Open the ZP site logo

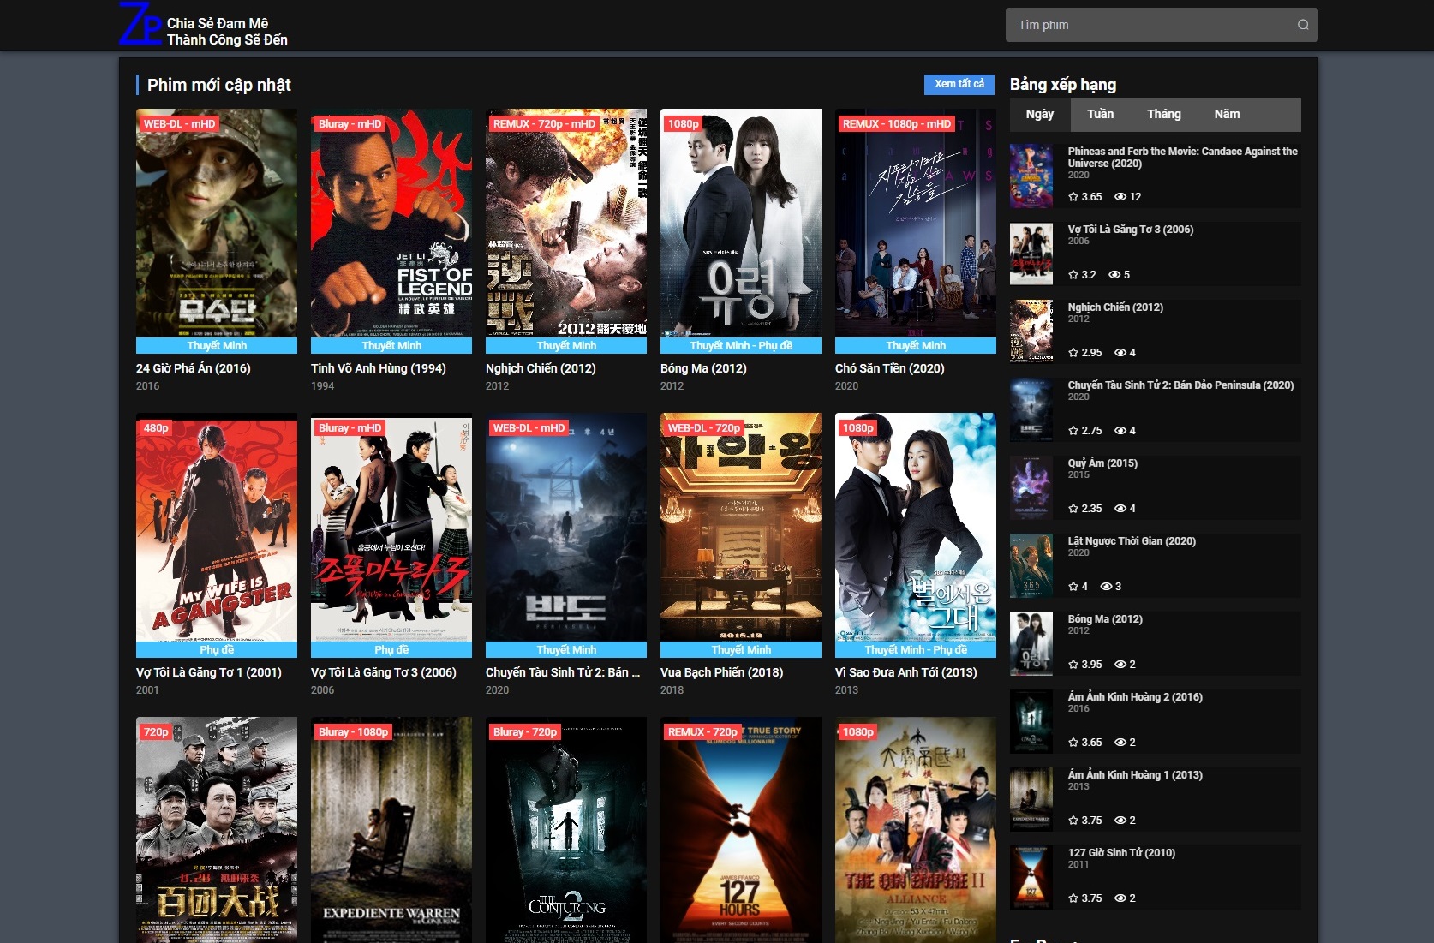coord(141,24)
